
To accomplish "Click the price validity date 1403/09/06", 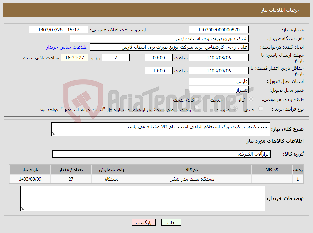I will point(219,71).
